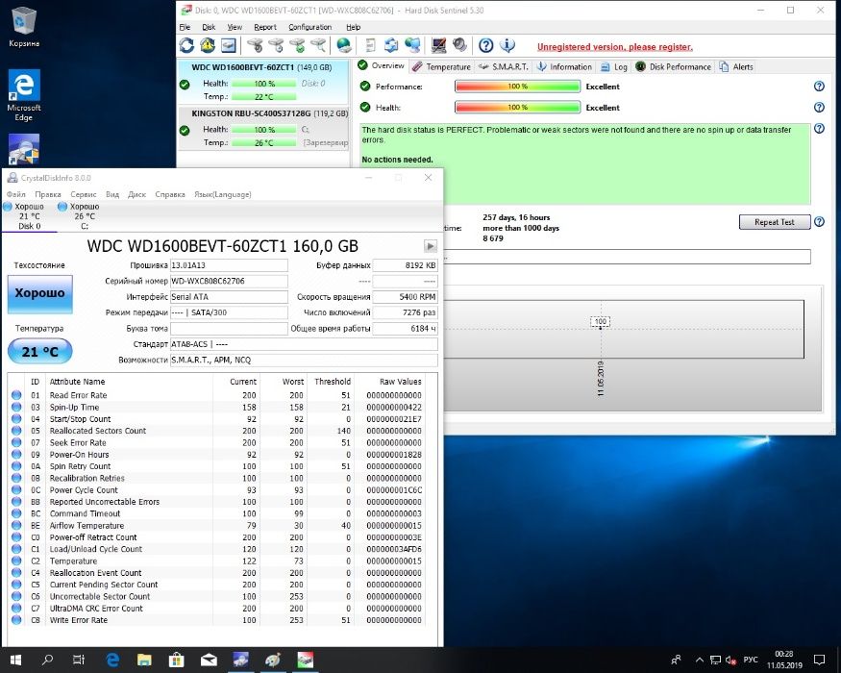Click the laptop screen icon in toolbar
The image size is (841, 673).
[x=438, y=45]
